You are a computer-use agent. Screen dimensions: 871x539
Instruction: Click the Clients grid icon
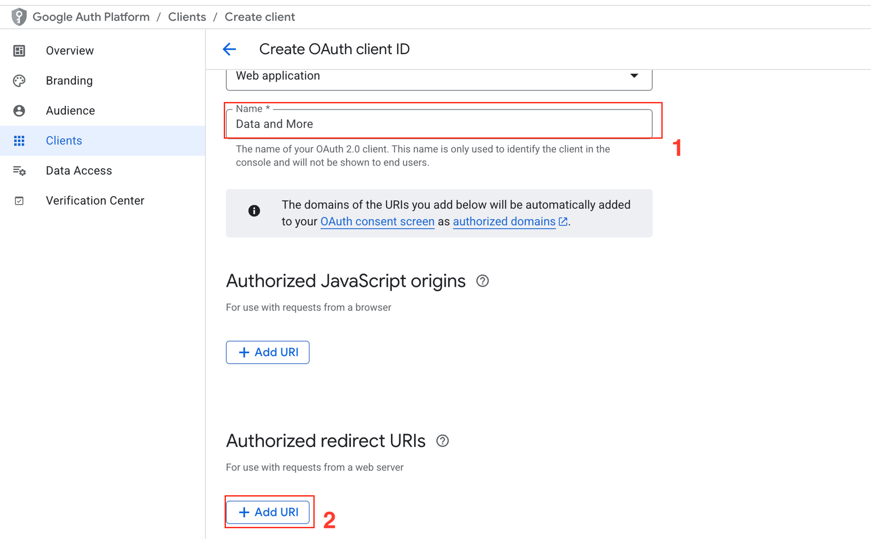pos(19,140)
